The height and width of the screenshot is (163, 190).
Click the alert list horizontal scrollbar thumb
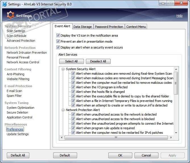116,138
